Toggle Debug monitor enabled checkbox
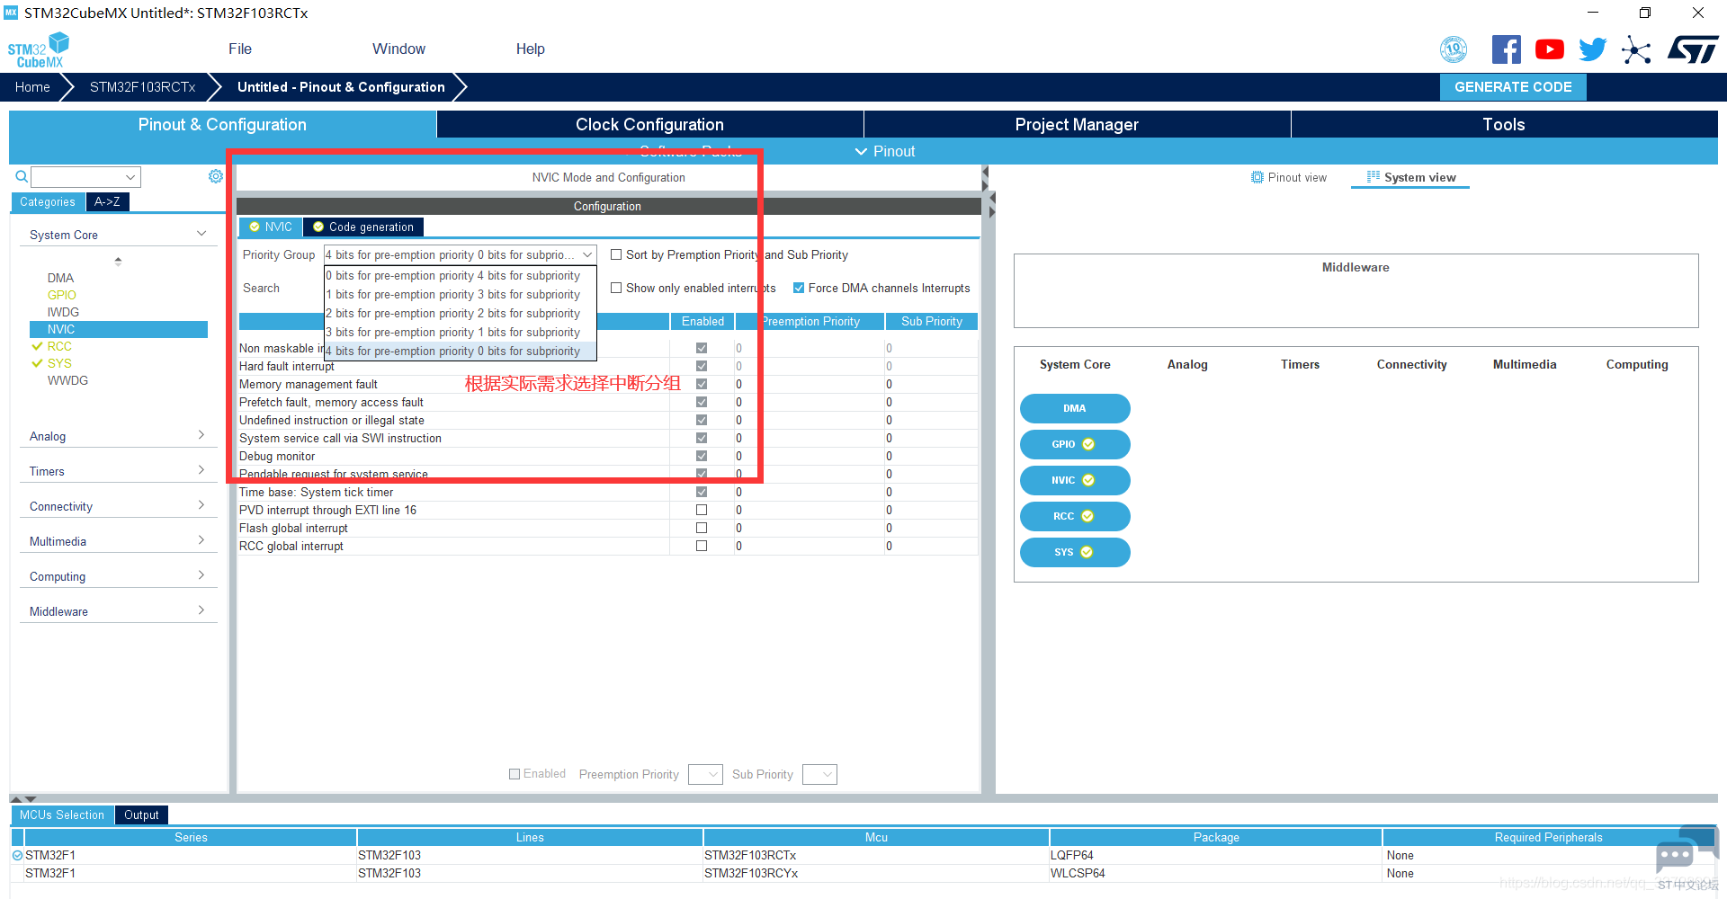This screenshot has height=899, width=1727. (702, 456)
